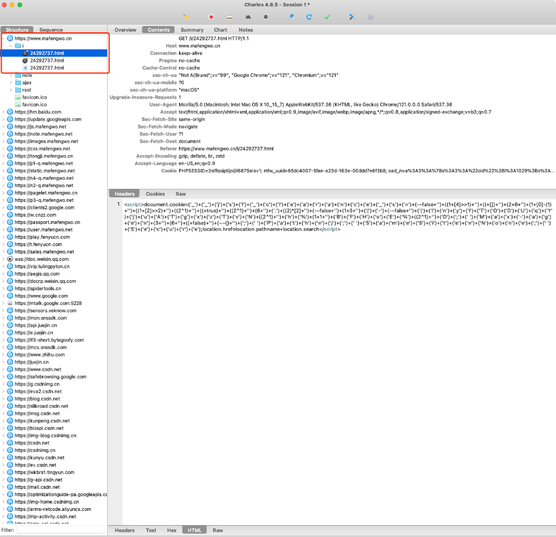
Task: Open the Chart tab
Action: click(220, 30)
